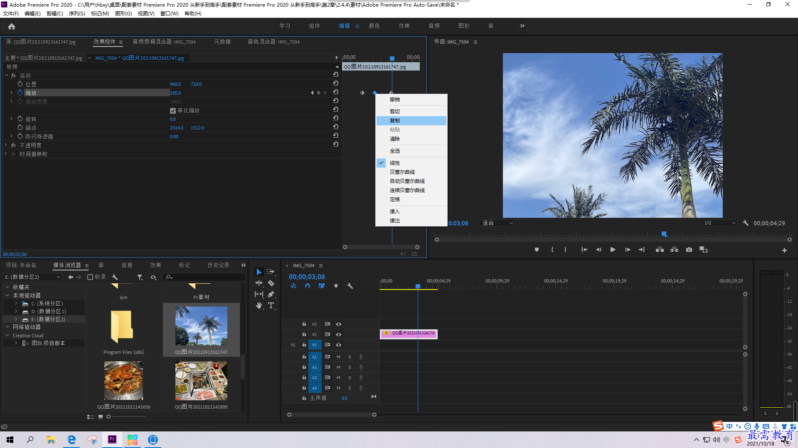Reset the Scale parameter
The height and width of the screenshot is (448, 798).
(336, 92)
